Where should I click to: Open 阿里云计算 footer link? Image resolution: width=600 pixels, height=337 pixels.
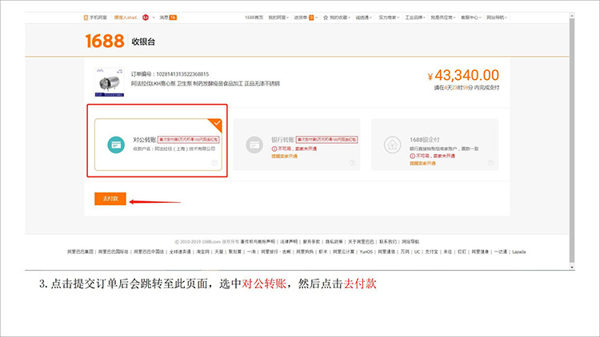coord(344,252)
